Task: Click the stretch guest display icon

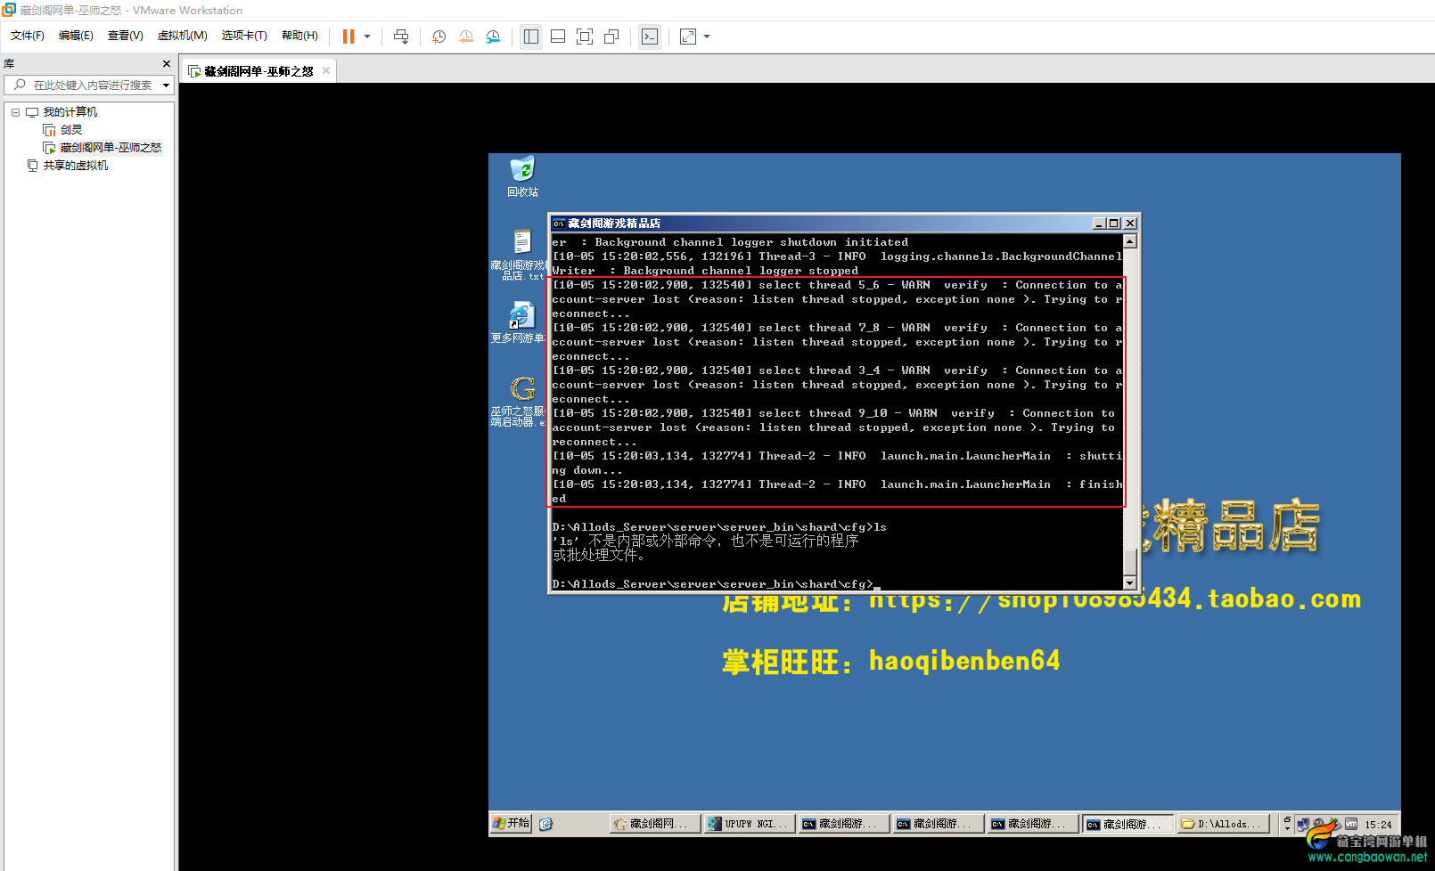Action: pyautogui.click(x=688, y=37)
